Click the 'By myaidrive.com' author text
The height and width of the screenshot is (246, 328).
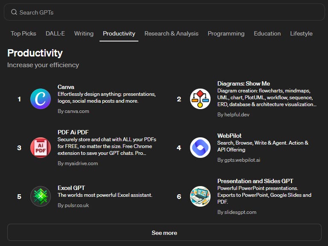(78, 163)
